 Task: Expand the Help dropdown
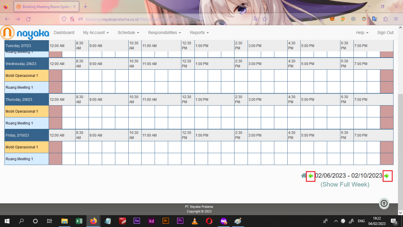tap(362, 33)
